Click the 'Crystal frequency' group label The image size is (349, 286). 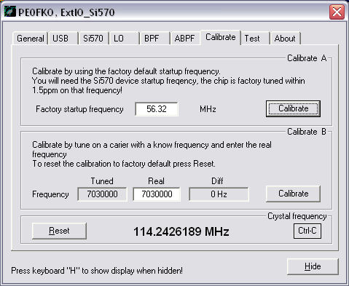(297, 216)
